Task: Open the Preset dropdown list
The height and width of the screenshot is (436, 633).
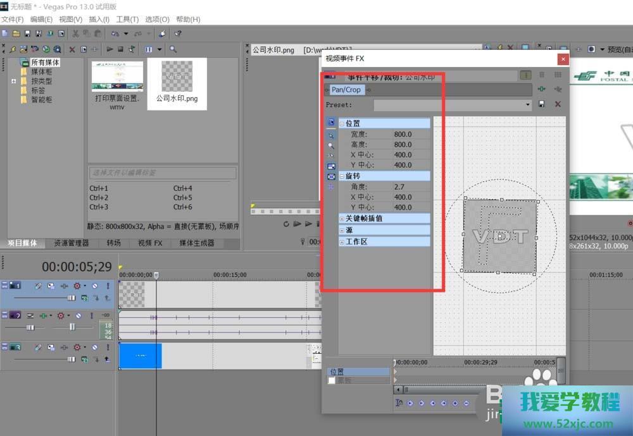Action: tap(528, 105)
